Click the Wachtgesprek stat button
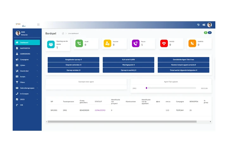 coord(128,65)
